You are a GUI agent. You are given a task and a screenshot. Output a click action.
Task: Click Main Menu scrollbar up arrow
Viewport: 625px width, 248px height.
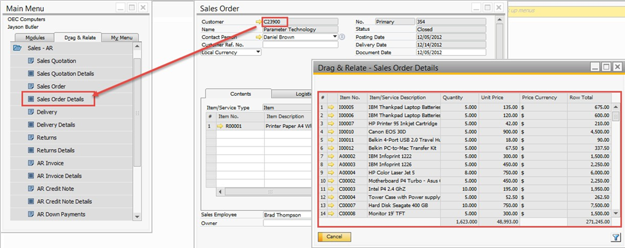click(x=137, y=46)
